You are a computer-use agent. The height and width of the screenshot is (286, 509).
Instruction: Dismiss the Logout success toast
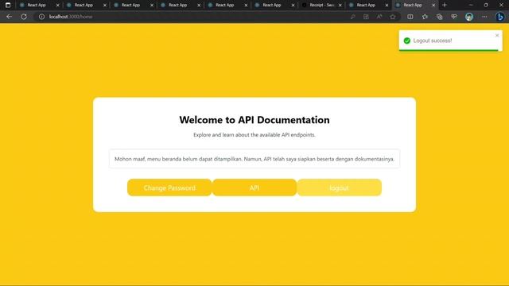tap(497, 35)
